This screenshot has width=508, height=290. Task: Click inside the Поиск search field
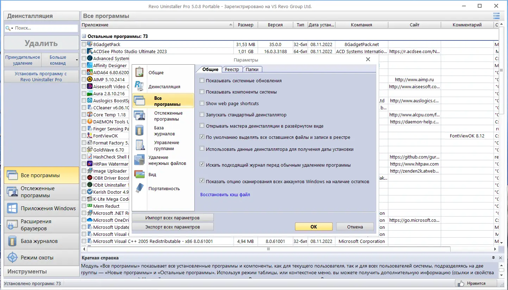tap(42, 28)
